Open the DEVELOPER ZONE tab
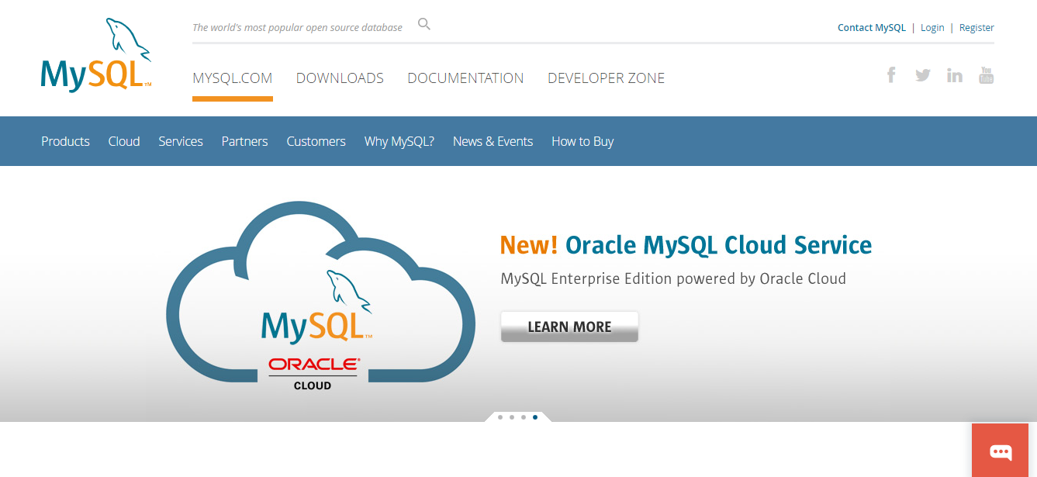The width and height of the screenshot is (1037, 477). pyautogui.click(x=606, y=78)
